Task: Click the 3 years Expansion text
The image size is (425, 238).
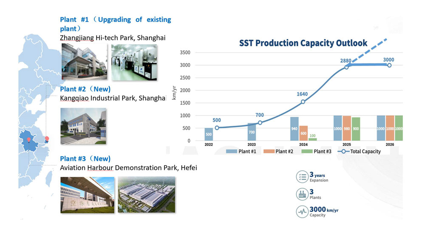Action: (x=319, y=177)
